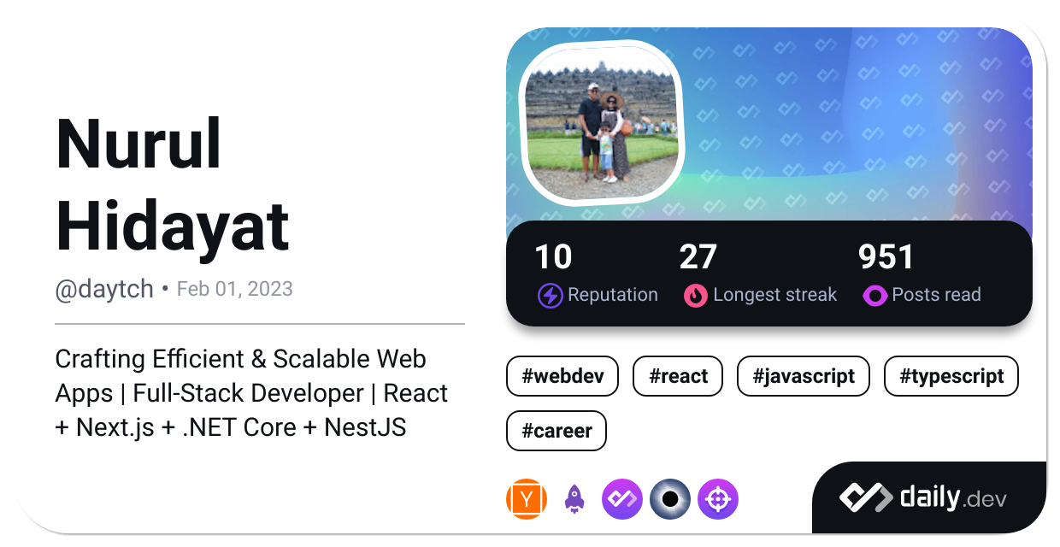The image size is (1060, 547).
Task: Open the #typescript tag
Action: coord(951,377)
